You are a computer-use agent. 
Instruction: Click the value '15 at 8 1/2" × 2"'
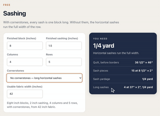pos(142,71)
